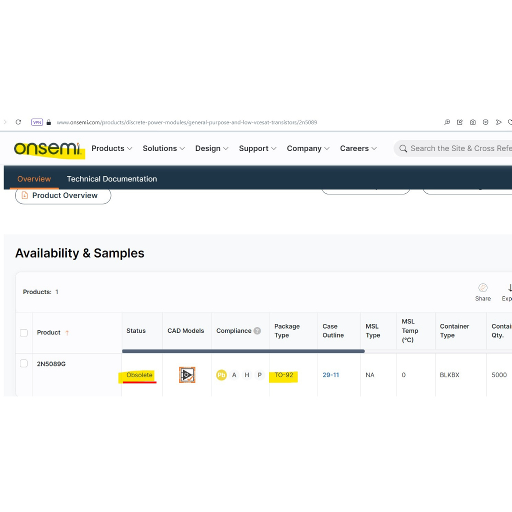The width and height of the screenshot is (512, 512).
Task: Click the Export button above the table
Action: coord(507,292)
